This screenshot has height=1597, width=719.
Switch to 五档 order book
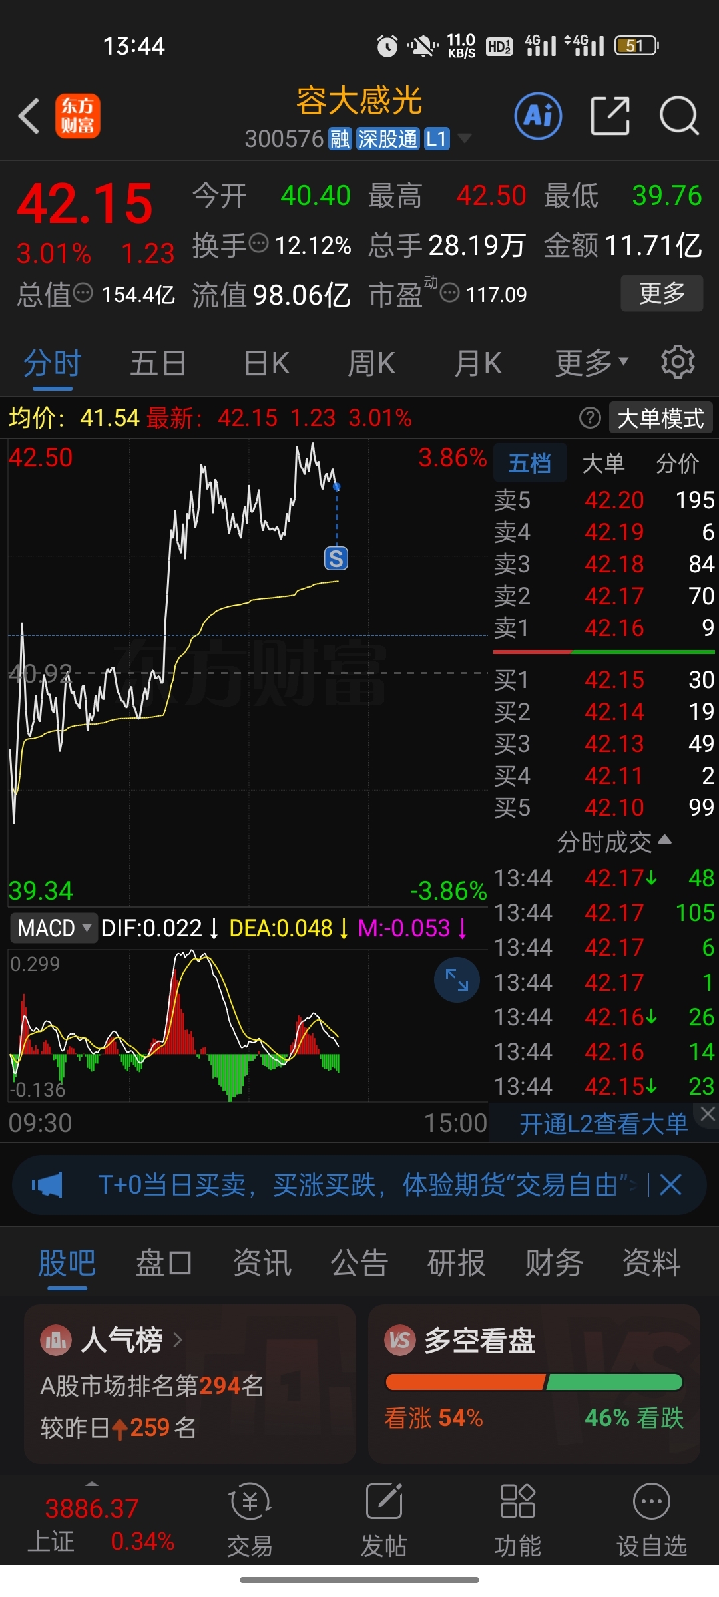tap(530, 462)
